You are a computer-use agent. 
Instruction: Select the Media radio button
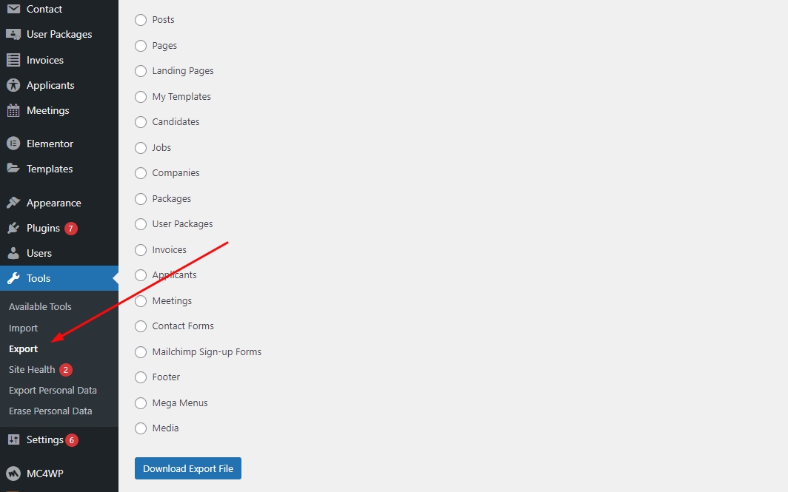[x=141, y=428]
